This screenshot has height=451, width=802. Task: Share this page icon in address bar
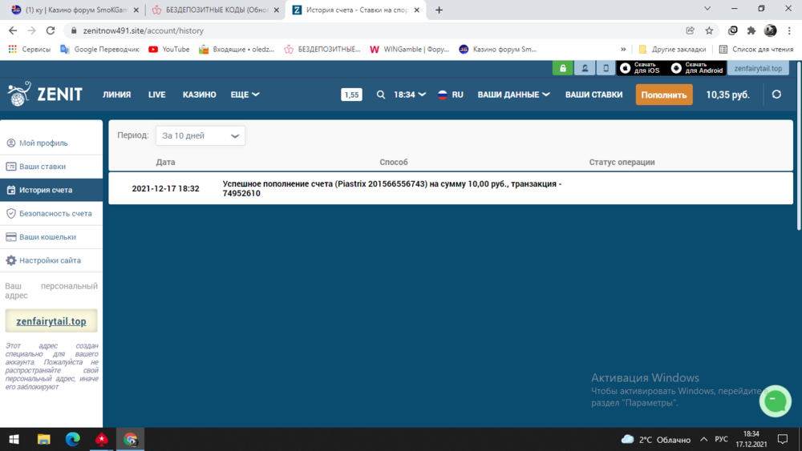tap(690, 30)
